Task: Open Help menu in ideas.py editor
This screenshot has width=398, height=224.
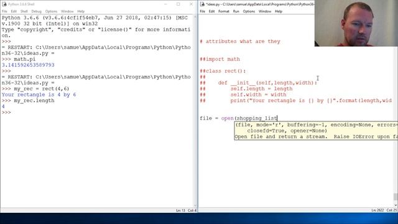Action: click(279, 11)
